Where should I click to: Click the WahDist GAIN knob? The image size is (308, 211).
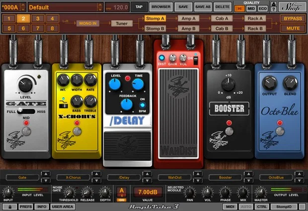(x=172, y=58)
